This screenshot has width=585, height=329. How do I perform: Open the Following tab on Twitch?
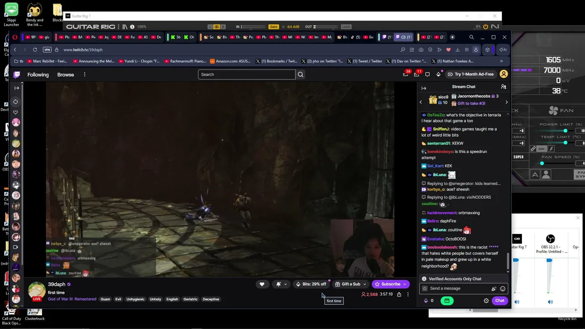(38, 74)
